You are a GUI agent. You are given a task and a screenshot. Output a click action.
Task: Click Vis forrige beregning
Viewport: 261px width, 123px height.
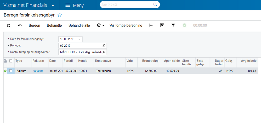[x=126, y=26]
